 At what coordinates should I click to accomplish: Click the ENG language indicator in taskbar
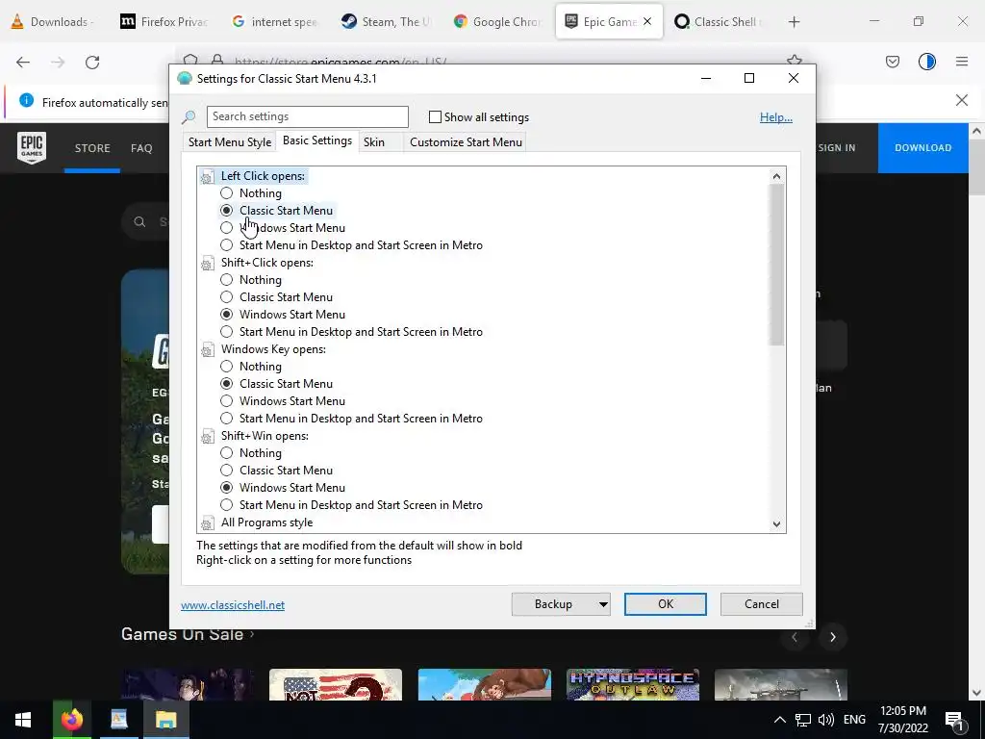pyautogui.click(x=854, y=720)
